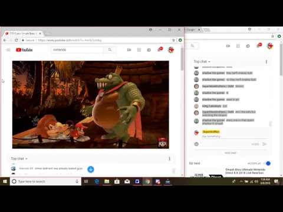The width and height of the screenshot is (283, 212).
Task: Click the YouTube logo home link
Action: [x=24, y=50]
